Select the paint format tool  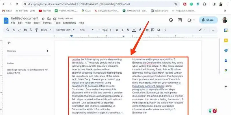[36, 30]
